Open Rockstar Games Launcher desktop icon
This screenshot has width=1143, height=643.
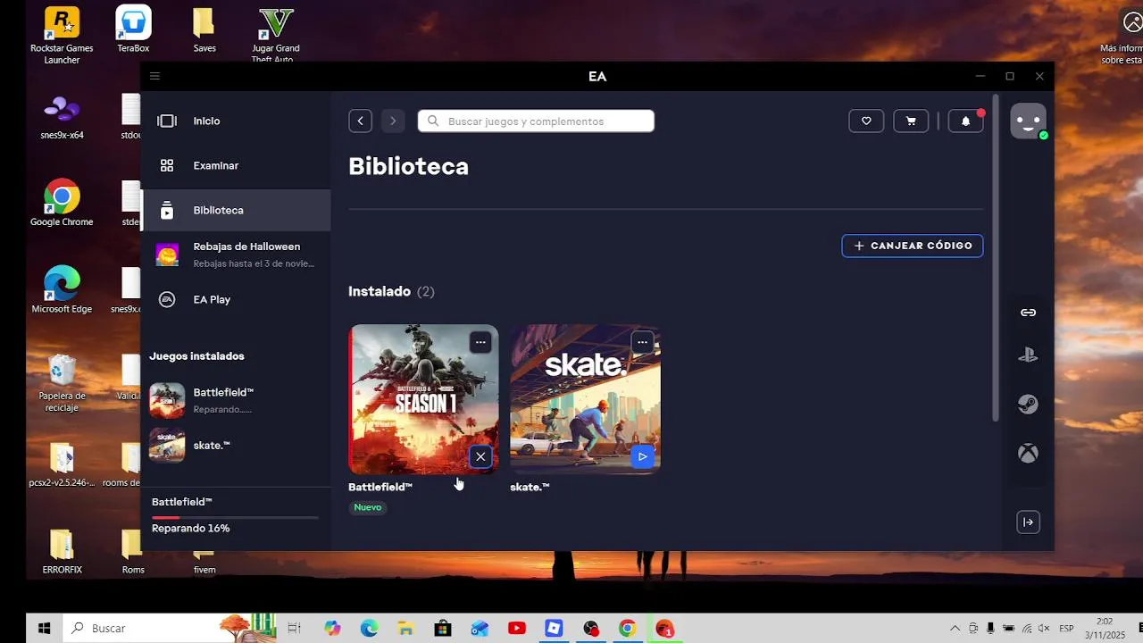pos(62,36)
